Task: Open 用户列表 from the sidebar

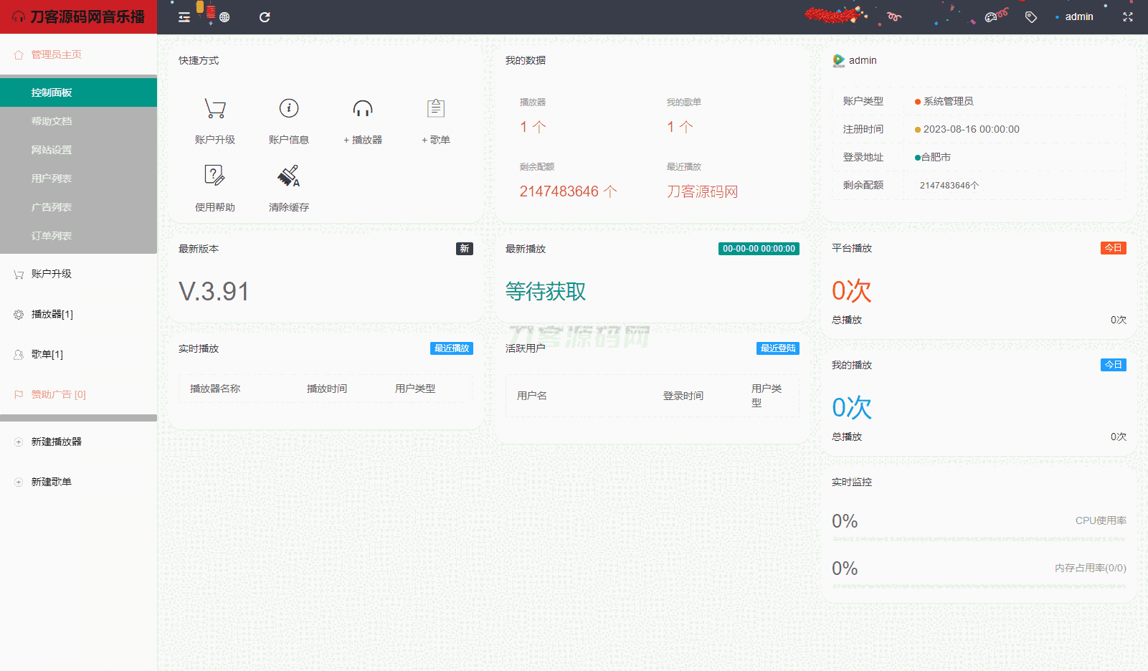Action: pos(52,179)
